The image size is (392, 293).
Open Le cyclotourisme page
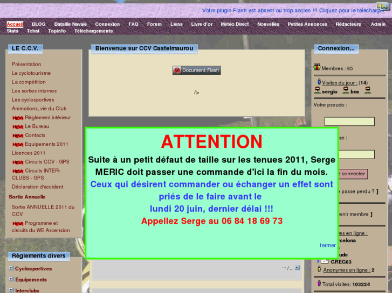click(x=31, y=73)
